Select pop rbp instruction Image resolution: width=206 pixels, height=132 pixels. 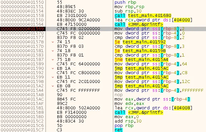[x=124, y=126]
